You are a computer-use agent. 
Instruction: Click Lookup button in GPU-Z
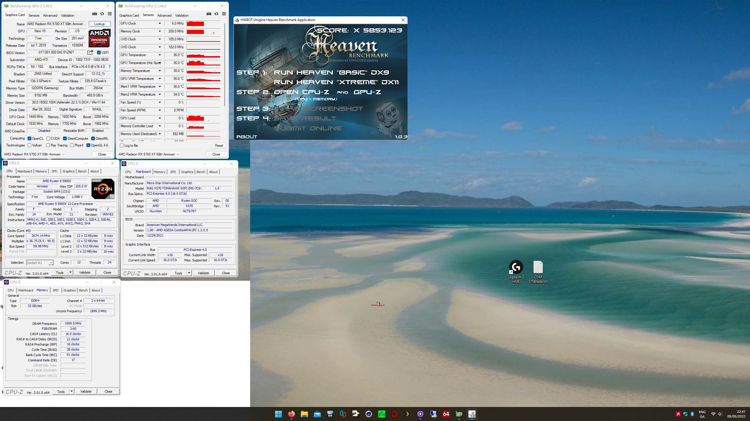click(99, 24)
